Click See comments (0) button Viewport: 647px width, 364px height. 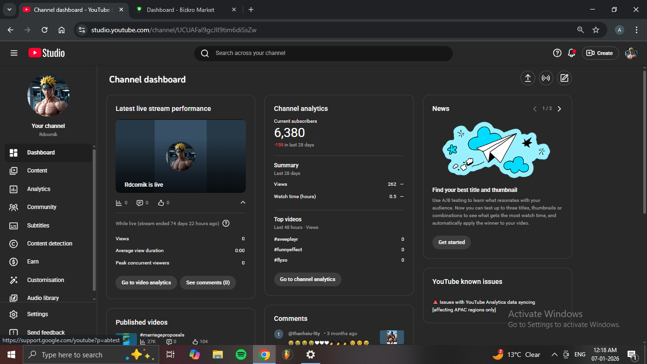click(x=207, y=282)
